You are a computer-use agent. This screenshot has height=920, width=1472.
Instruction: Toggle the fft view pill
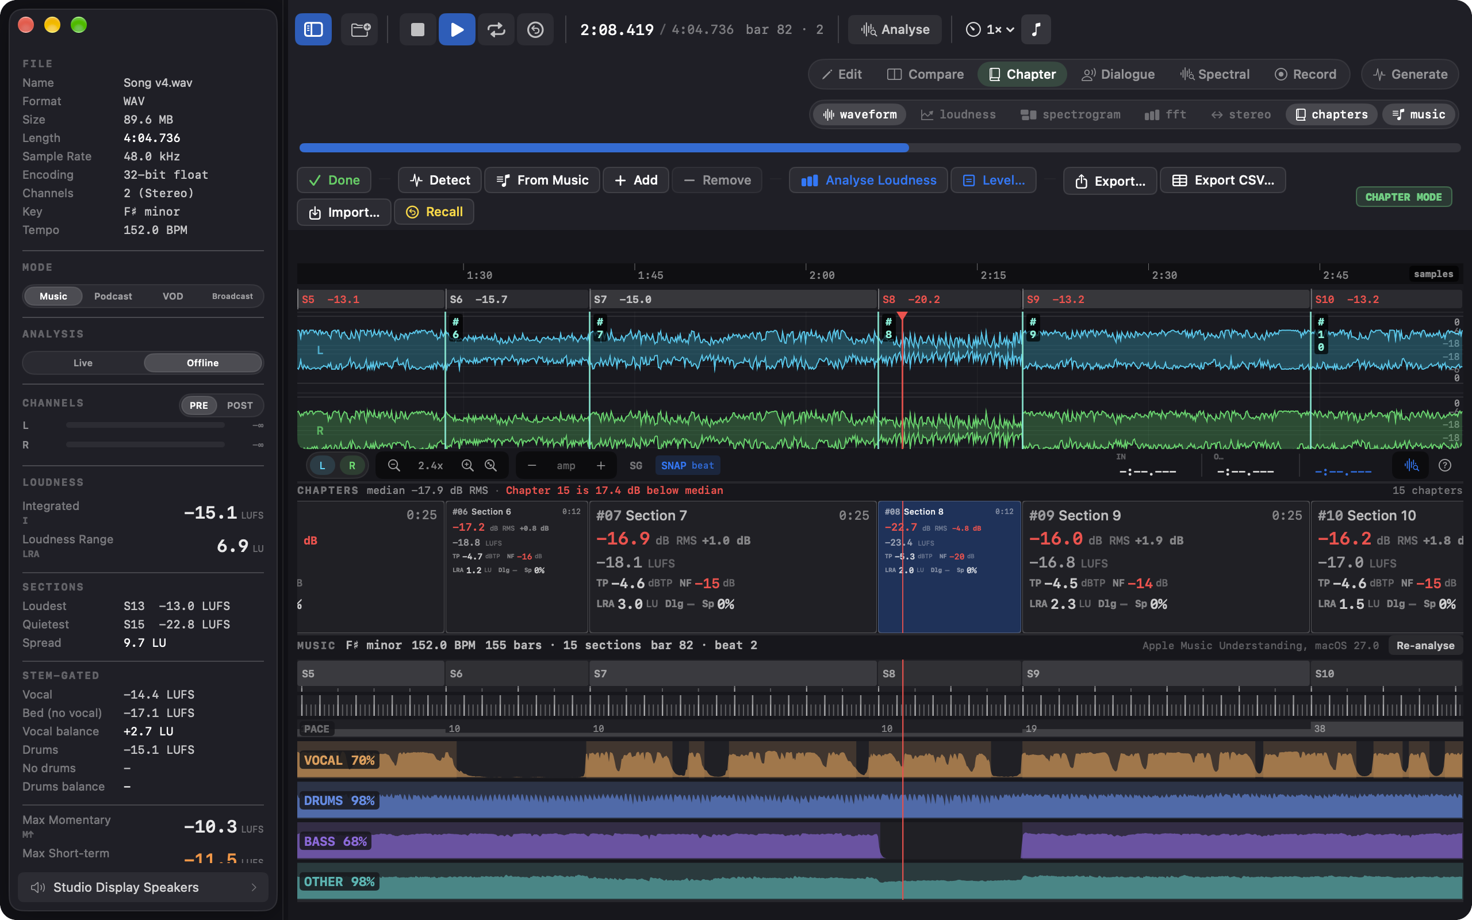[x=1166, y=114]
